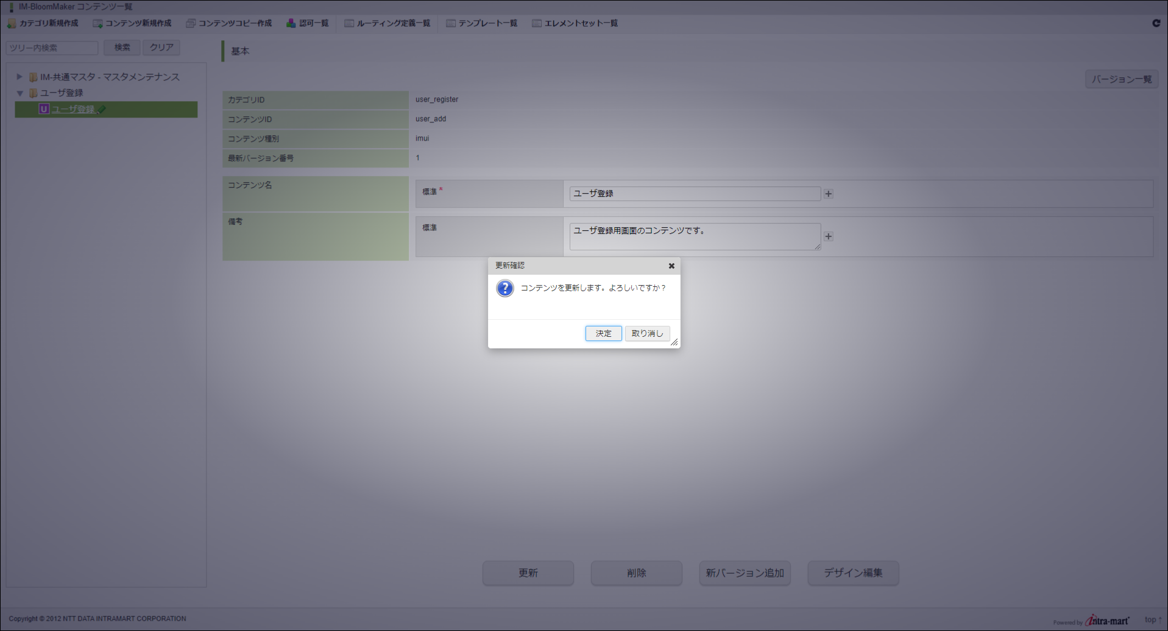
Task: Click the コンテンツコピー作成 toolbar icon
Action: point(191,23)
